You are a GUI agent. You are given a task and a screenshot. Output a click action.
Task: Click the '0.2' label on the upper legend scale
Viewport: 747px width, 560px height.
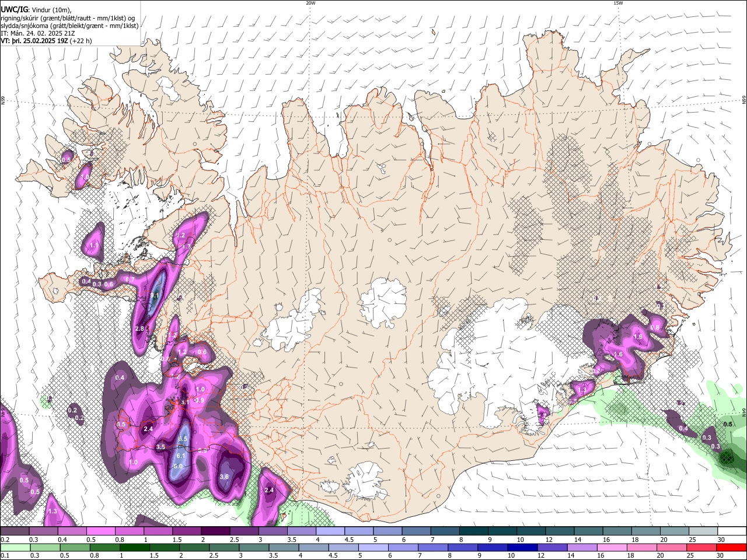pyautogui.click(x=5, y=540)
